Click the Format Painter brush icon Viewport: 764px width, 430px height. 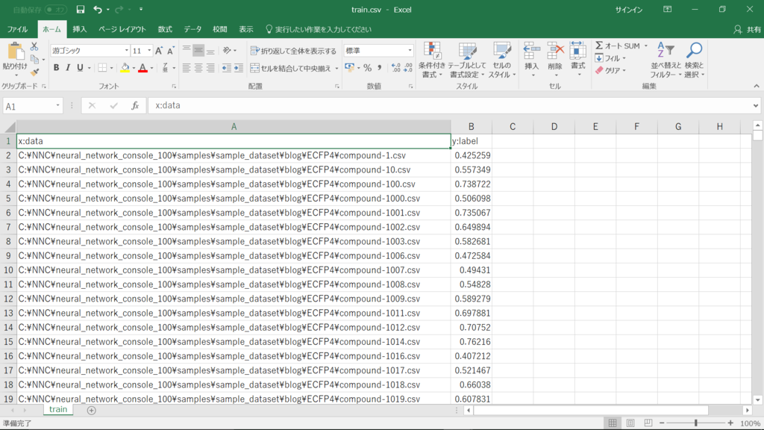pos(34,72)
